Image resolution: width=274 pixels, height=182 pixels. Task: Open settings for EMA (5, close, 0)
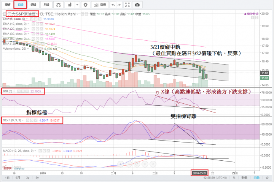(36, 19)
